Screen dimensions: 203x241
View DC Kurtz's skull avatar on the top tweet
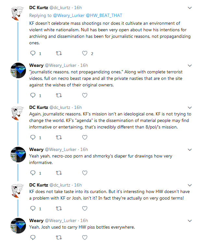pyautogui.click(x=18, y=13)
